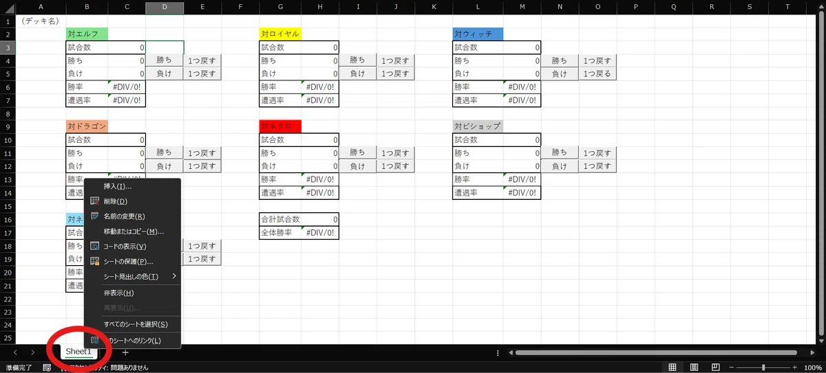Screen dimensions: 826x373
Task: Click 準備完了 status text
Action: pos(19,368)
